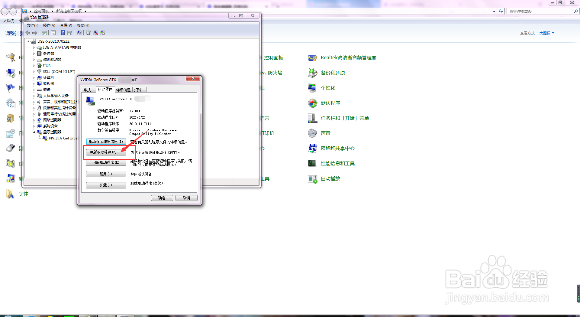This screenshot has height=317, width=580.
Task: Open the 查看(V) menu in Device Manager
Action: coord(66,25)
